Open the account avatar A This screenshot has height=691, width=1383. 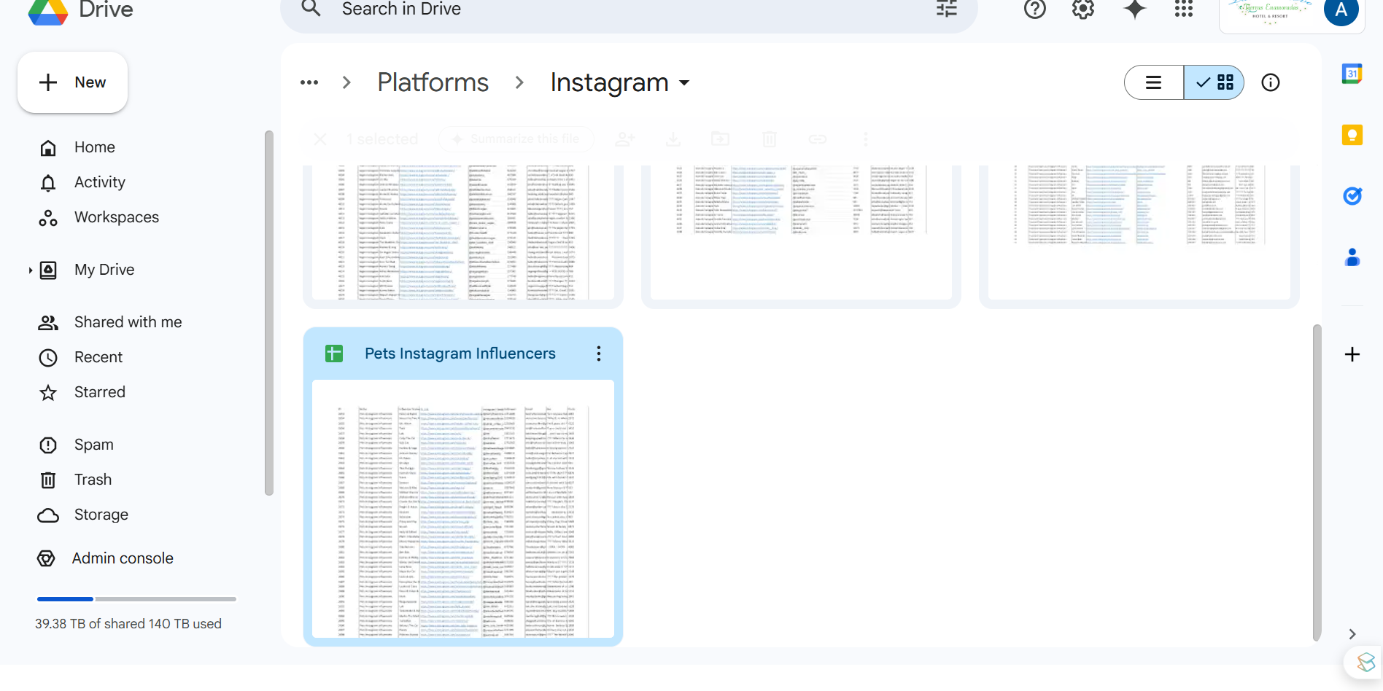pos(1341,10)
